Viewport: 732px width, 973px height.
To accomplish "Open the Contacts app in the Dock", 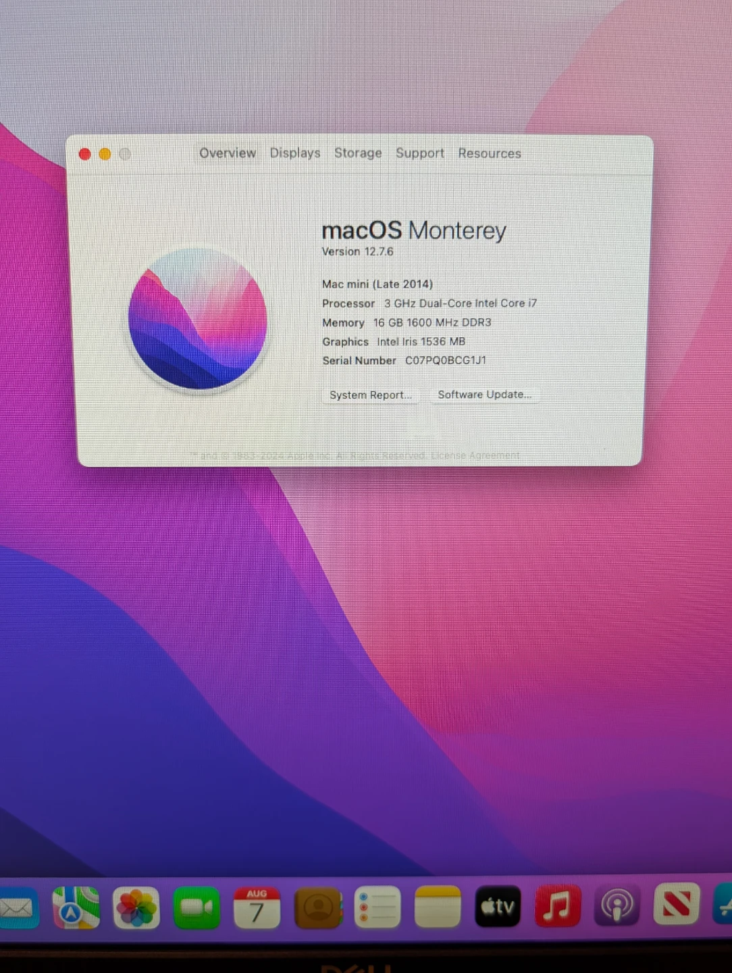I will click(317, 907).
